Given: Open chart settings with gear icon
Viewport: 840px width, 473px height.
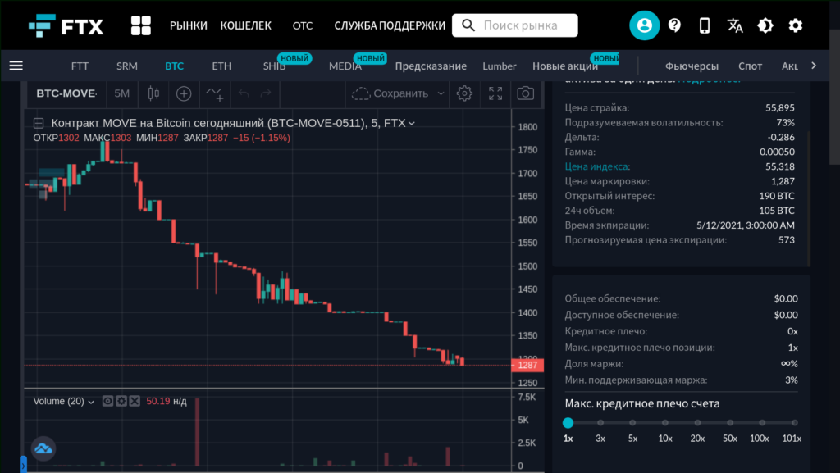Looking at the screenshot, I should tap(464, 93).
